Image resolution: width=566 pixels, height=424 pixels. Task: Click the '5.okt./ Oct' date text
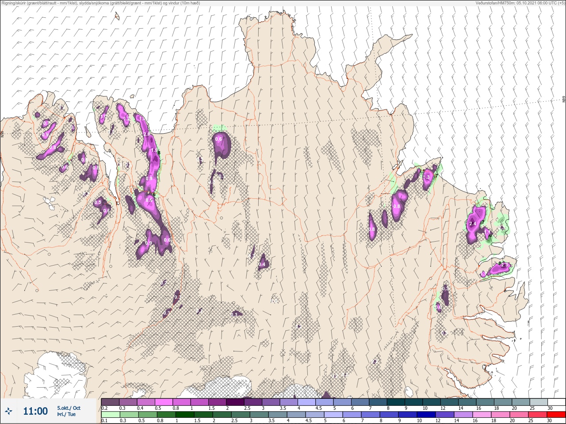[x=69, y=408]
